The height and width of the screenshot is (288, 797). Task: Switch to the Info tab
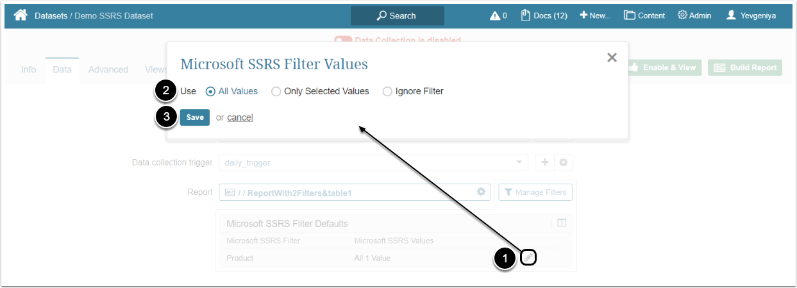point(29,69)
